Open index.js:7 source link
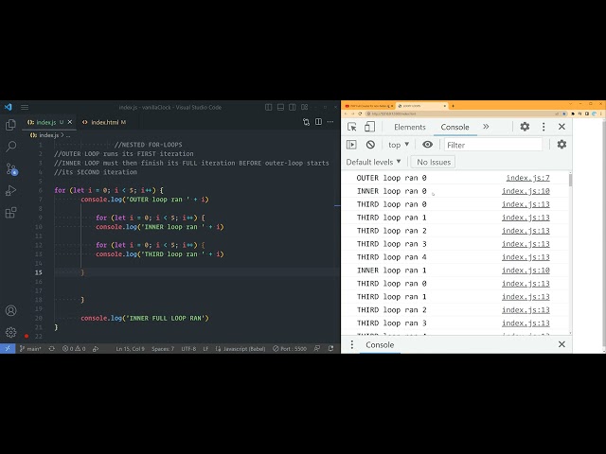The height and width of the screenshot is (454, 606). click(528, 178)
